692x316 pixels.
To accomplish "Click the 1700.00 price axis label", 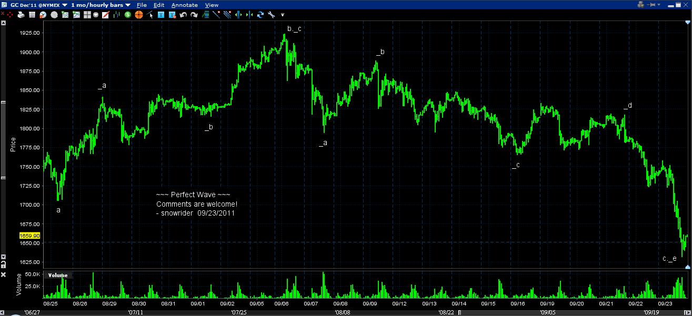I will tap(31, 205).
